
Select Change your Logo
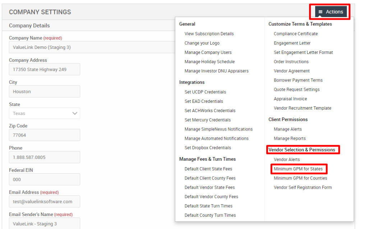202,43
